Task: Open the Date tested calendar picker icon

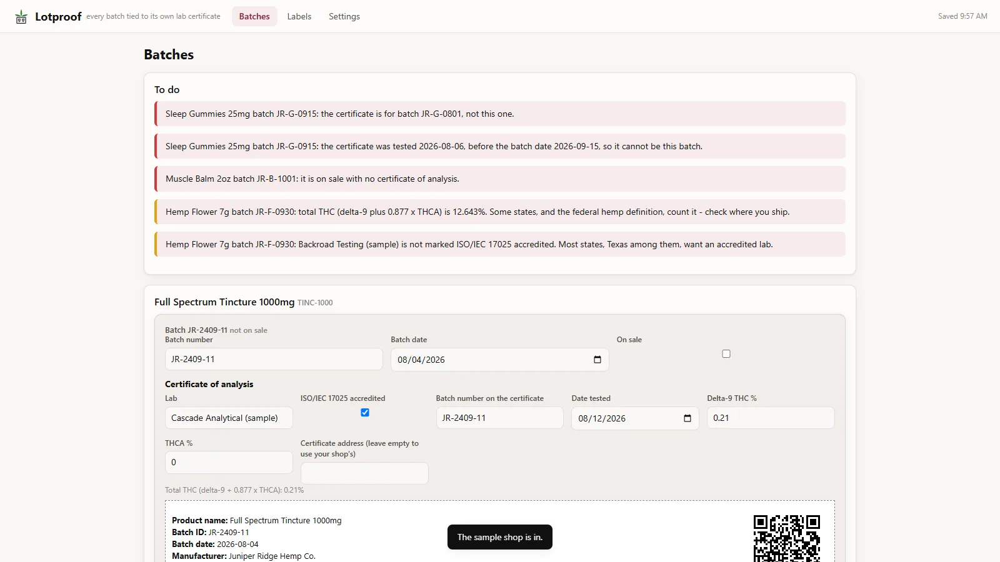Action: (x=687, y=418)
